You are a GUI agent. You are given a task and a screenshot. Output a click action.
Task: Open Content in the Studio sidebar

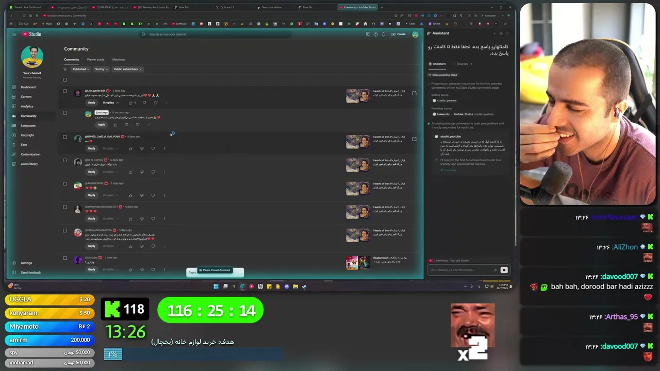tap(26, 97)
